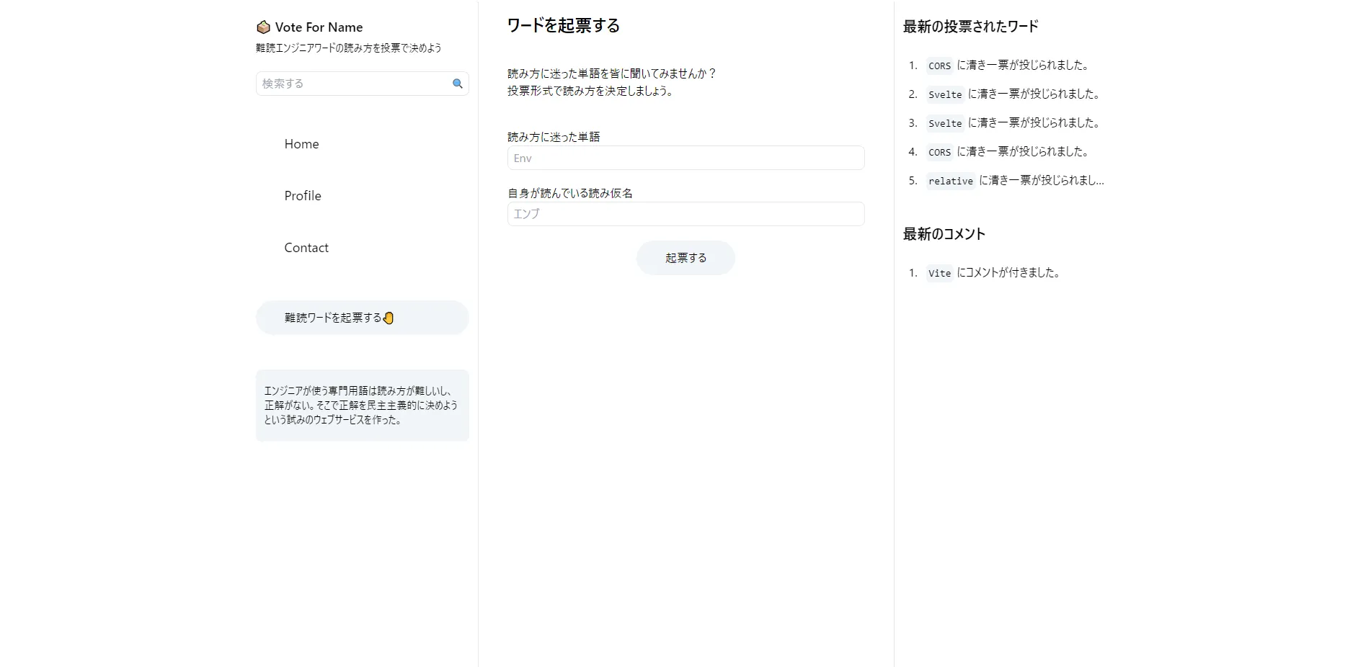
Task: Open the fourth list item, CORS
Action: [939, 152]
